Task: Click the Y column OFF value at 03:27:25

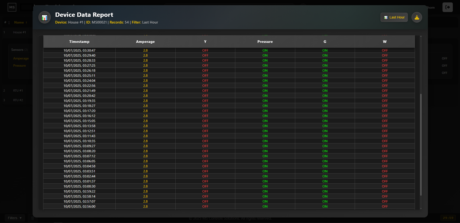Action: 205,66
